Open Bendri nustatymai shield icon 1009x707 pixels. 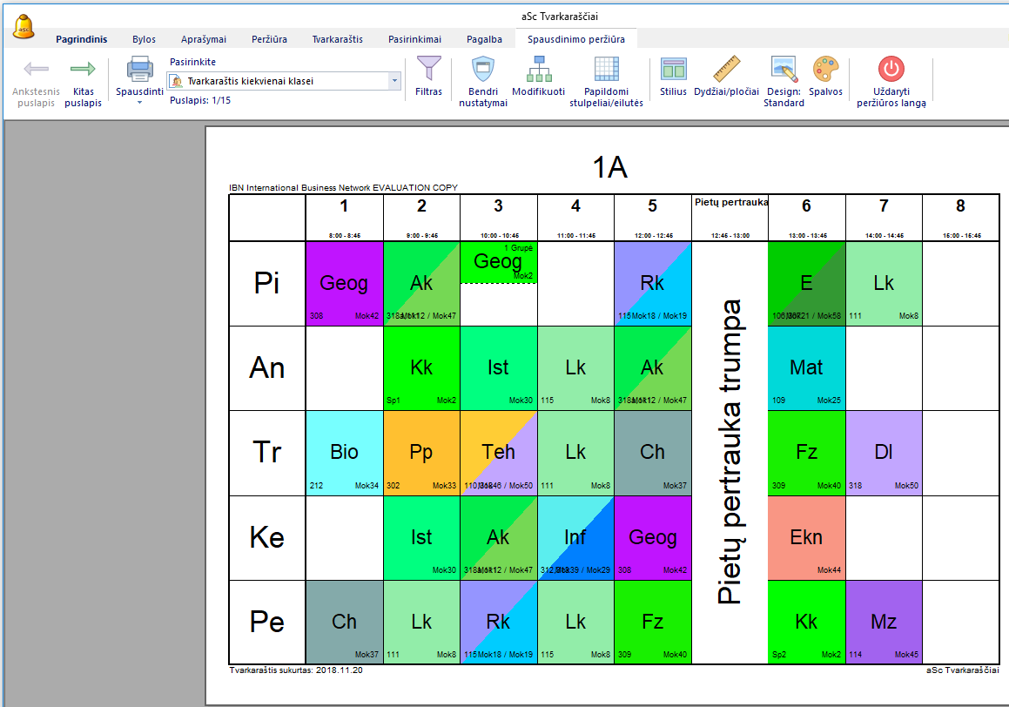tap(482, 69)
